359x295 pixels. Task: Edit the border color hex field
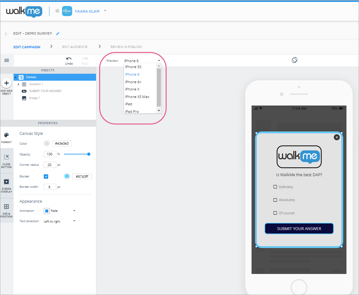coord(82,176)
